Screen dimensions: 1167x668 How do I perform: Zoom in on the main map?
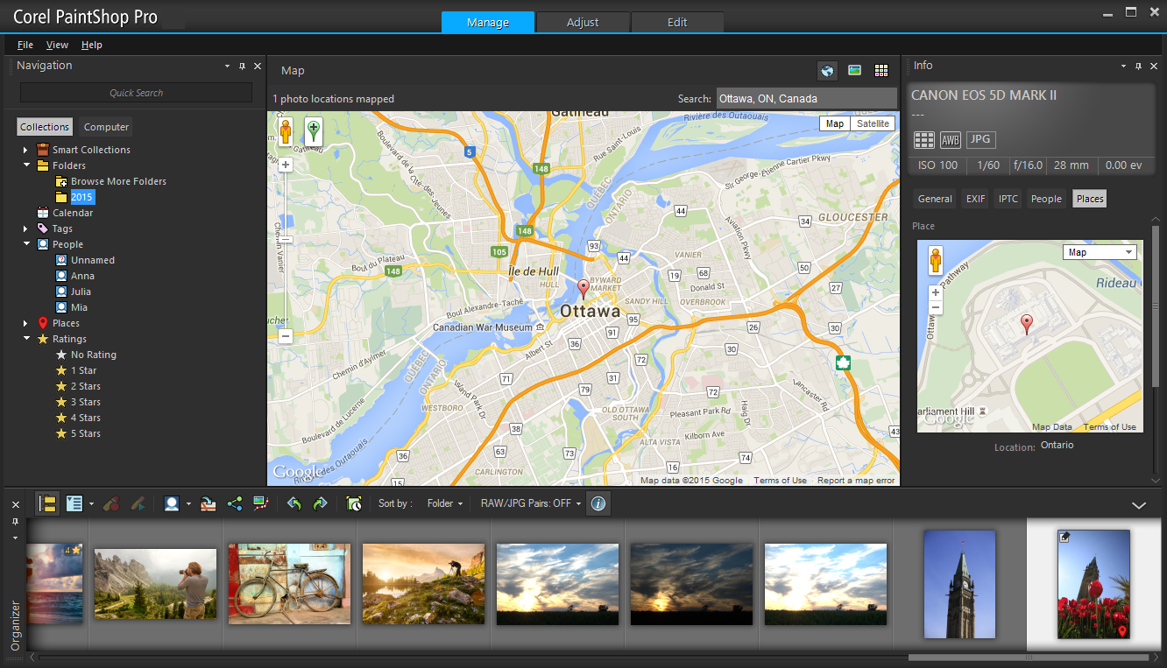click(x=286, y=165)
